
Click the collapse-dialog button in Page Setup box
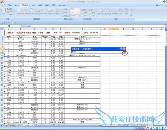point(125,52)
